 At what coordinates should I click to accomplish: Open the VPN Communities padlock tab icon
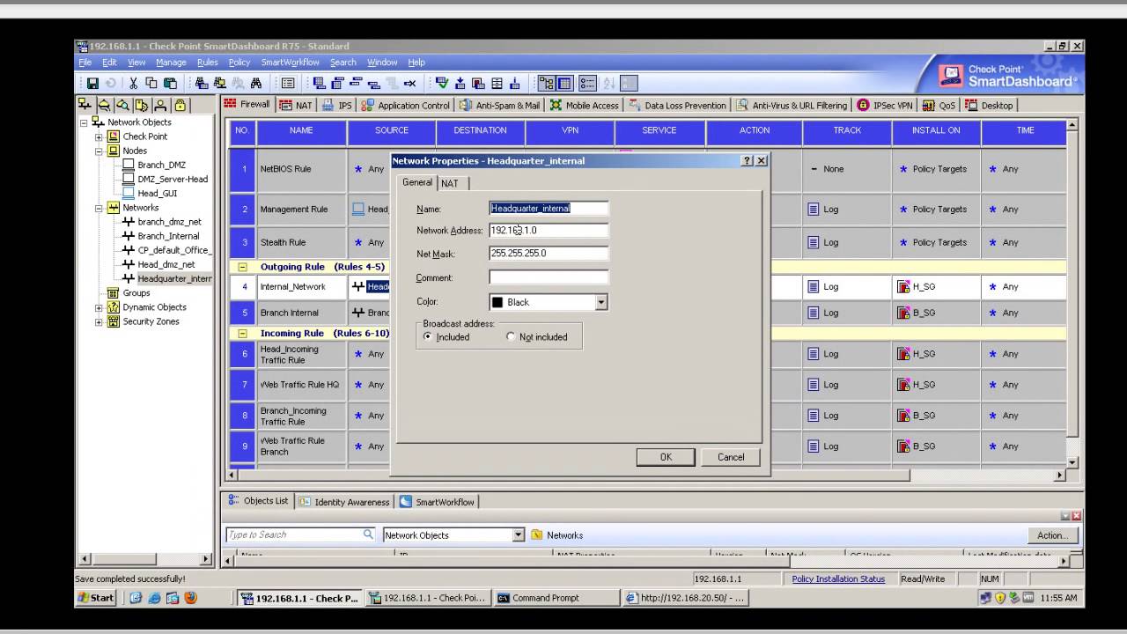tap(180, 105)
